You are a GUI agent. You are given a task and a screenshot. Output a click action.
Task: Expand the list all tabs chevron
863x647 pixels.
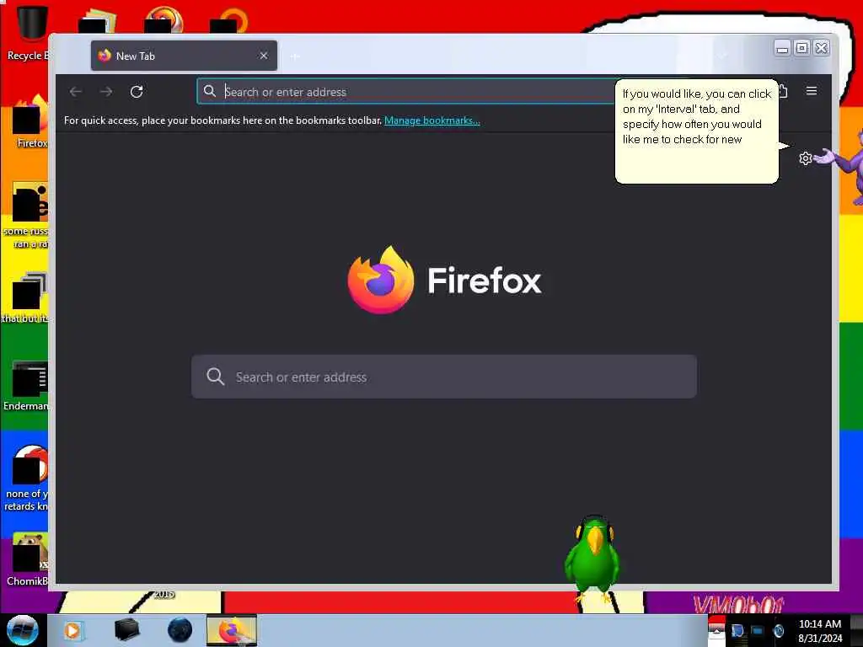pos(722,55)
